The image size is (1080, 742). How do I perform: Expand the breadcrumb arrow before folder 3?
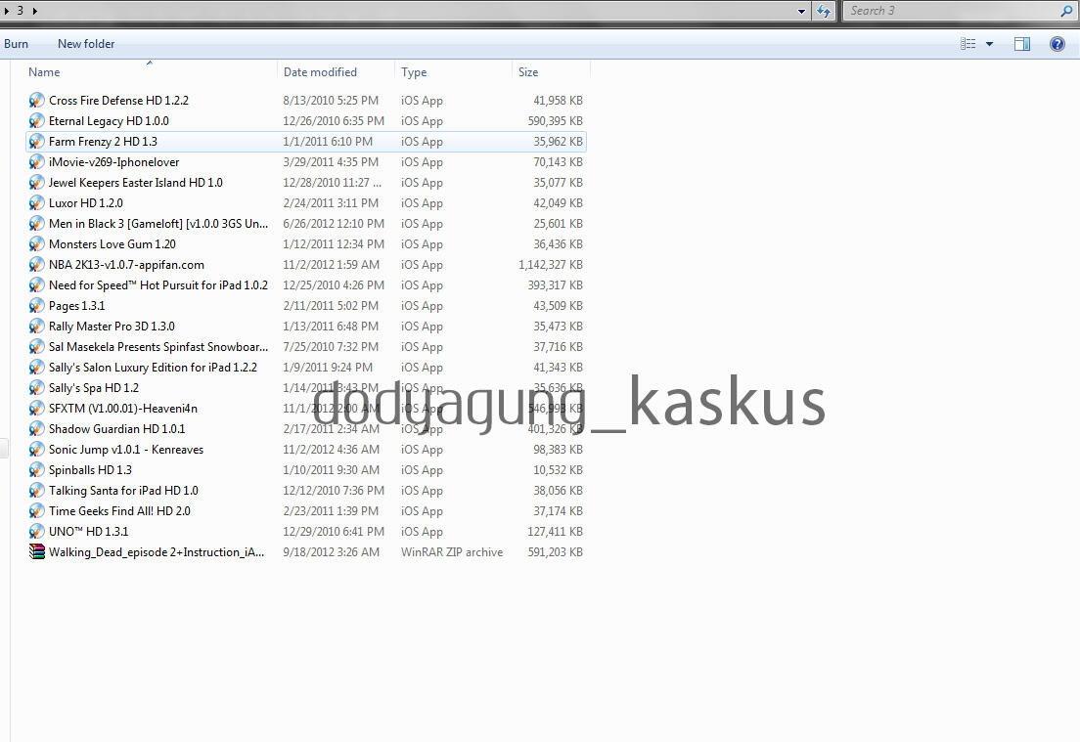pyautogui.click(x=7, y=11)
